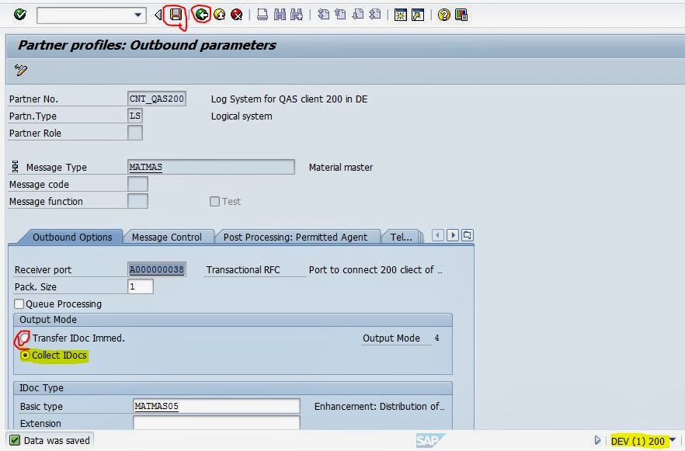The width and height of the screenshot is (685, 451).
Task: Cancel using the red X icon
Action: [x=236, y=15]
